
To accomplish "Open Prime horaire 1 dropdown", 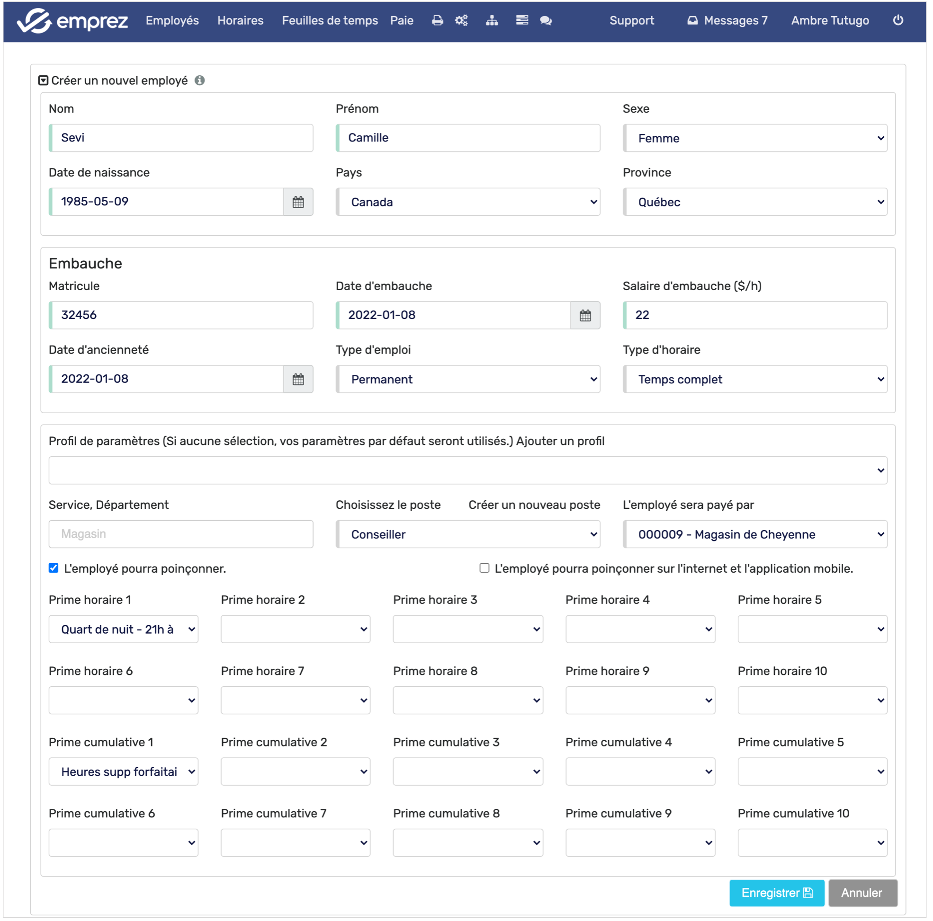I will pyautogui.click(x=123, y=629).
